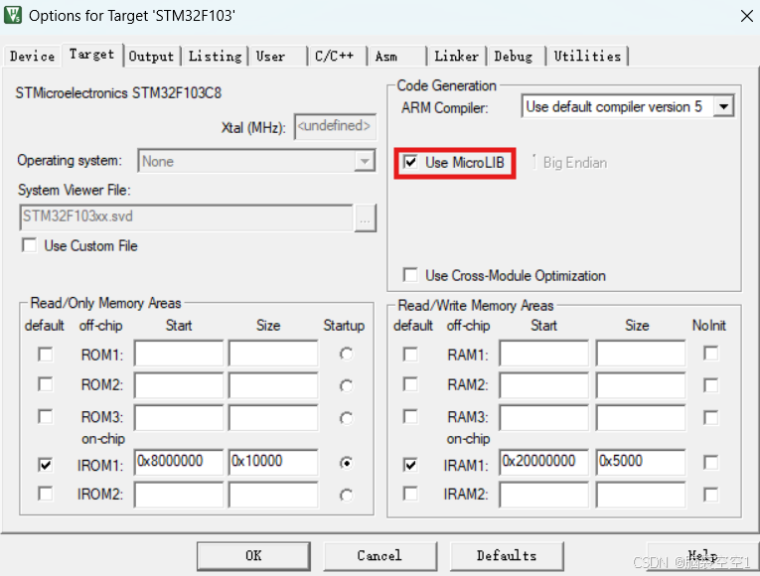
Task: Open the Operating system dropdown
Action: click(x=256, y=161)
